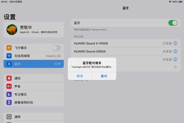Open info for HUAWEI Sound X-10008
The width and height of the screenshot is (184, 123).
[x=175, y=43]
